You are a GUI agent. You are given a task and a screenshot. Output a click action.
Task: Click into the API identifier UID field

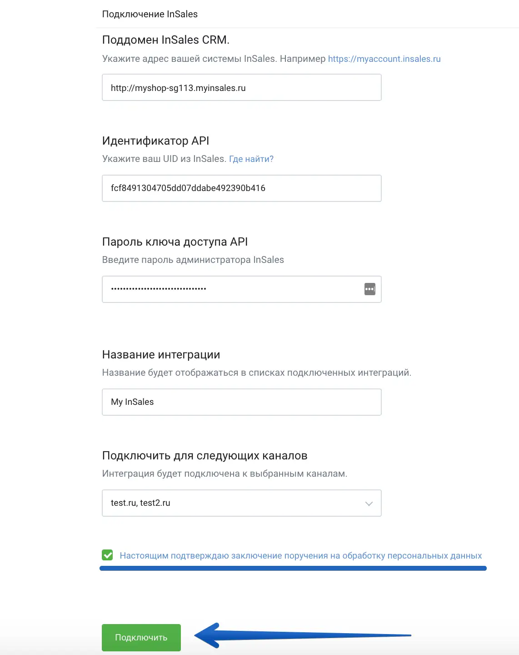click(x=241, y=188)
